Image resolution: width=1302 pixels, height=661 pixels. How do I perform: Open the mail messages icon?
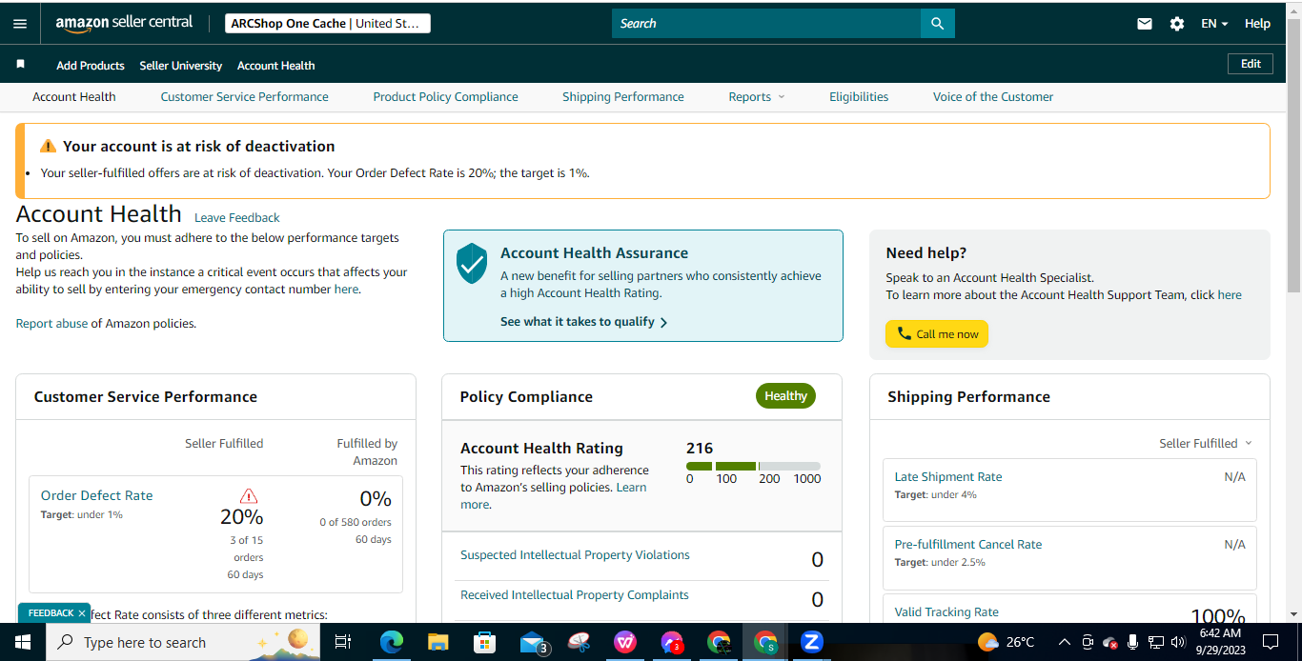[1145, 24]
